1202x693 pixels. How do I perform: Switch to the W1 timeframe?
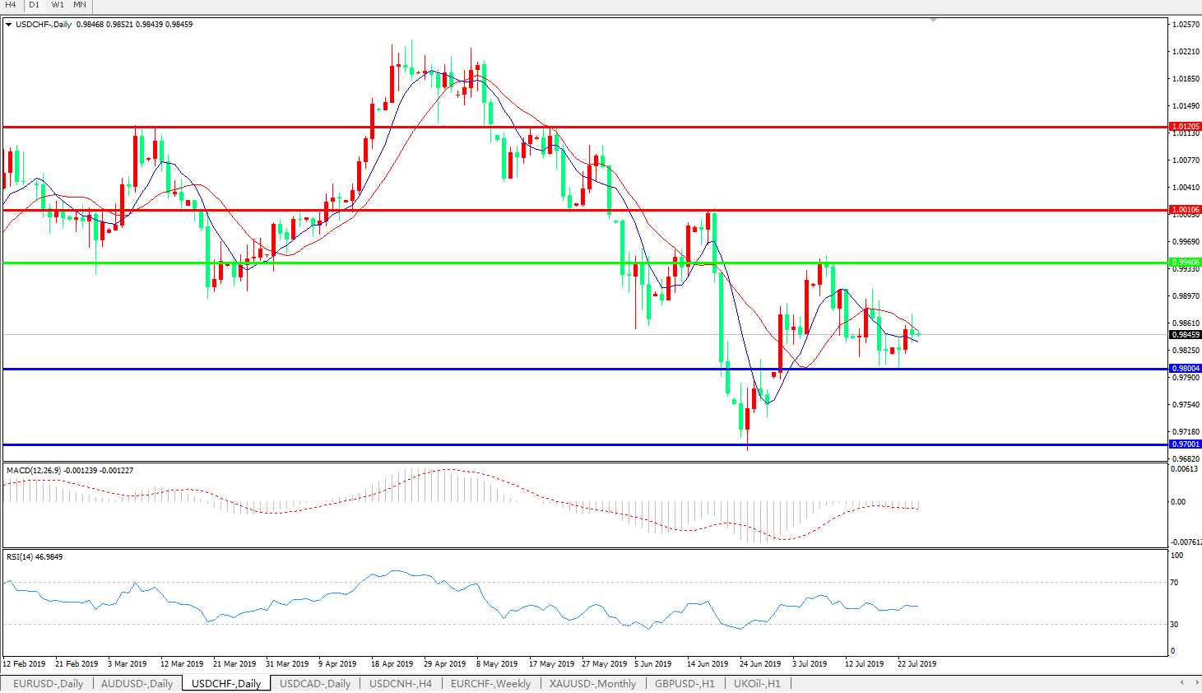point(58,5)
